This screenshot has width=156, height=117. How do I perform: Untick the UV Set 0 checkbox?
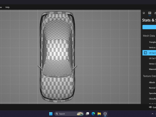(145, 53)
